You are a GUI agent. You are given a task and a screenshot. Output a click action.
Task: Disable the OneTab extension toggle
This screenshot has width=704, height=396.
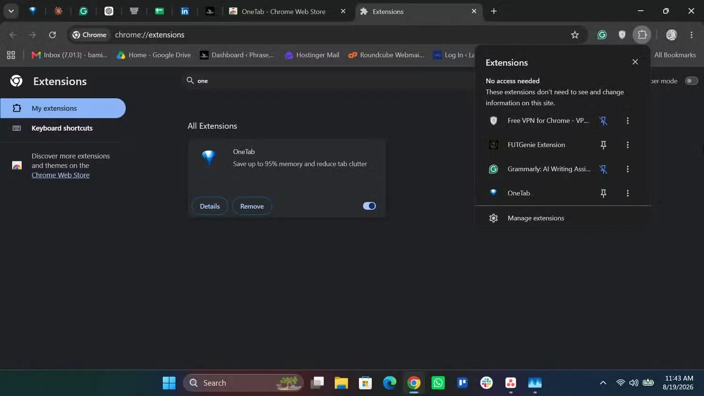[x=369, y=206]
